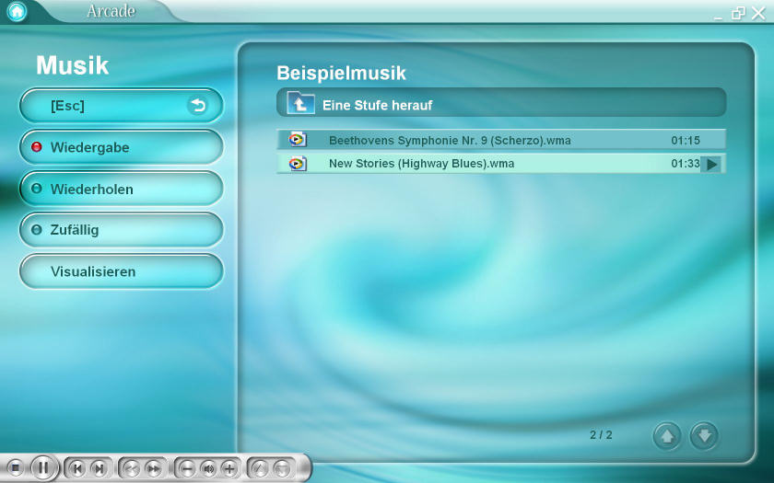The image size is (774, 483).
Task: Click the return arrow icon on Esc button
Action: [x=198, y=106]
